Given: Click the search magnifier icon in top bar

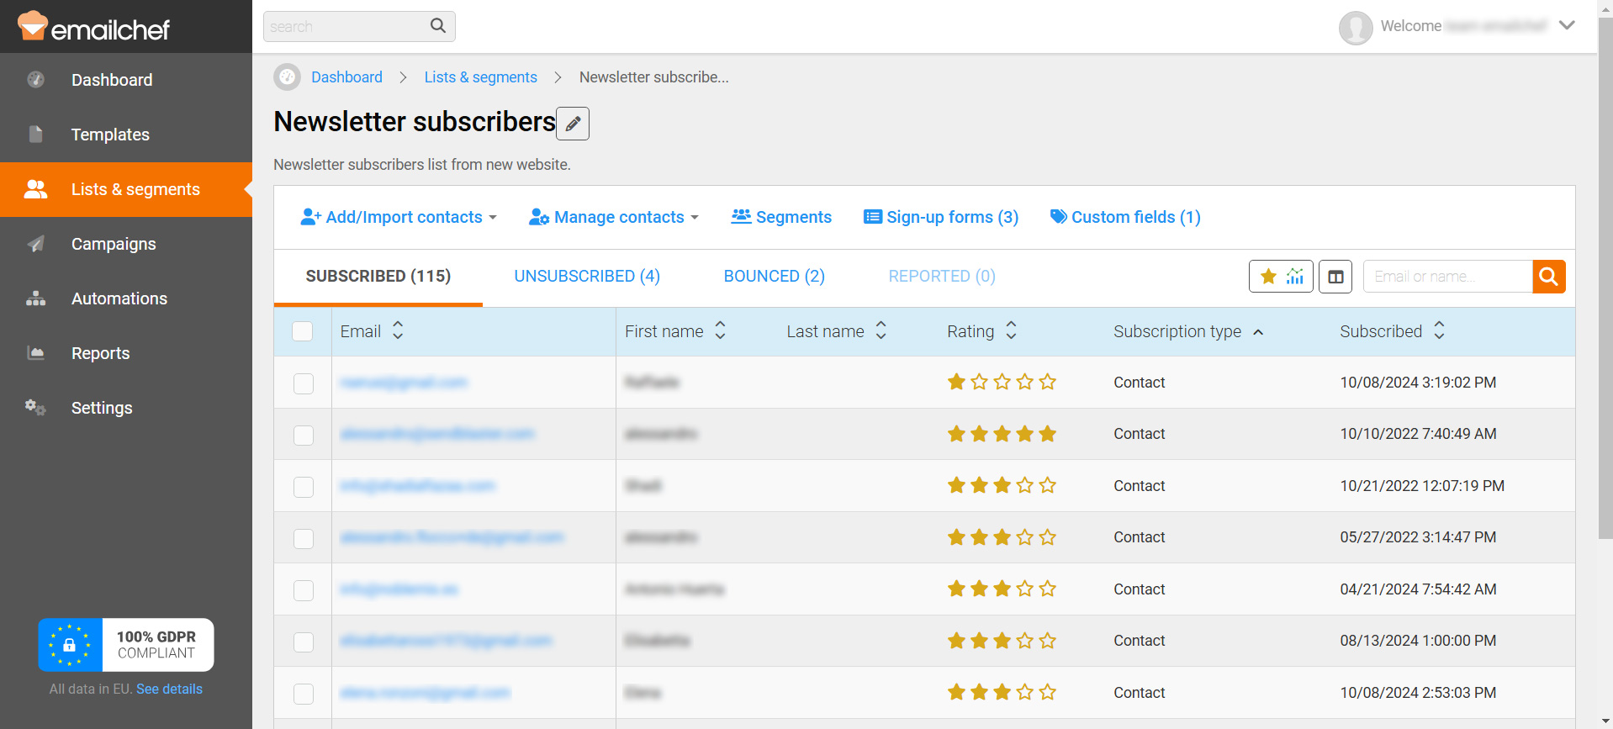Looking at the screenshot, I should [438, 26].
